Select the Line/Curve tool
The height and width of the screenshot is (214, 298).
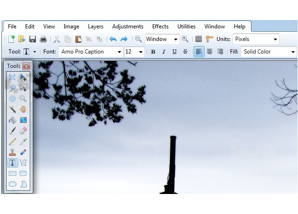pos(23,163)
